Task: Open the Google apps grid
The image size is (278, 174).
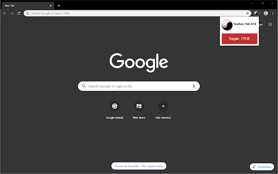Action: 270,24
